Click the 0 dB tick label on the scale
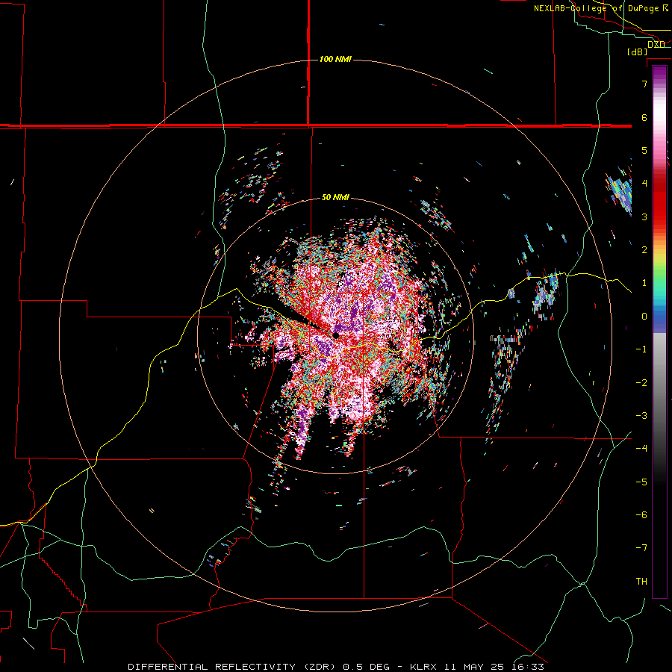 click(x=644, y=317)
